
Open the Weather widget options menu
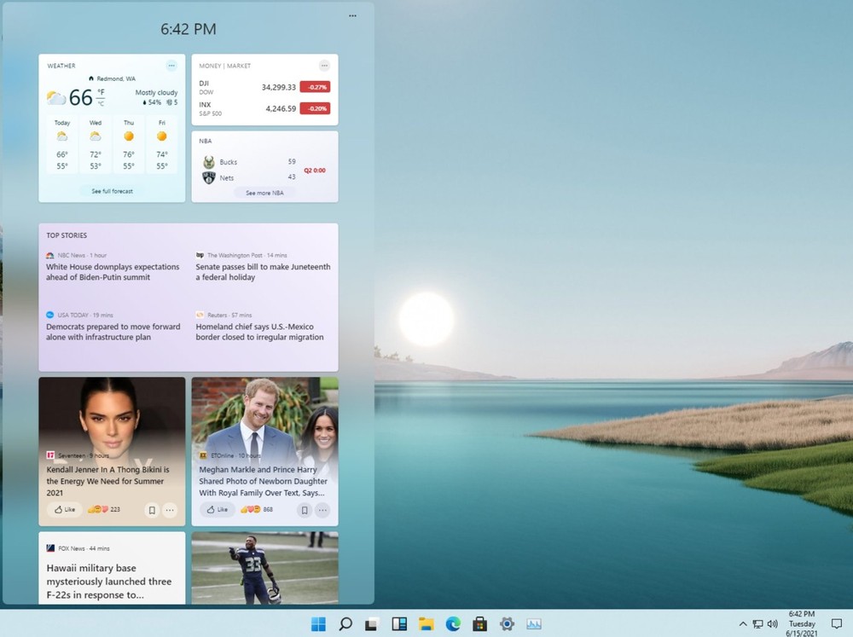171,66
